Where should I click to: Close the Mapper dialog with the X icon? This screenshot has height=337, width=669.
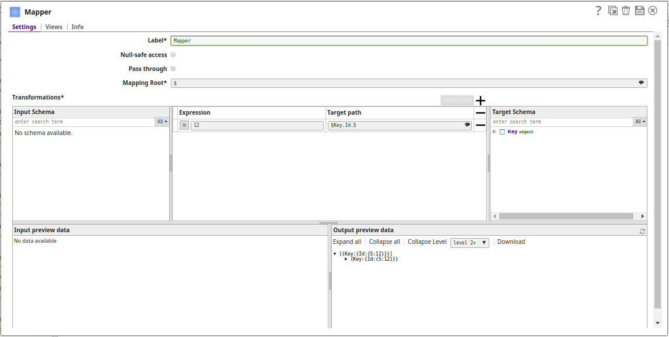653,10
